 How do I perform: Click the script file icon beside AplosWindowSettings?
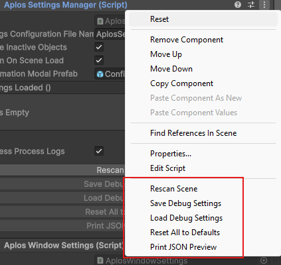click(x=100, y=260)
